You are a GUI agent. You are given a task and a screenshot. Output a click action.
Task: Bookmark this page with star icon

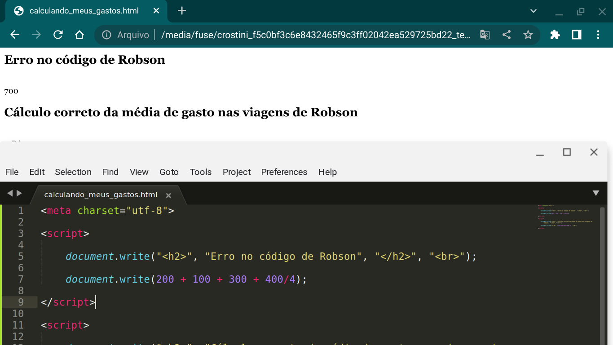(x=528, y=35)
